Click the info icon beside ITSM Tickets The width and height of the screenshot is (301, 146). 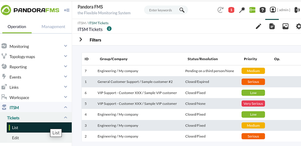[109, 29]
